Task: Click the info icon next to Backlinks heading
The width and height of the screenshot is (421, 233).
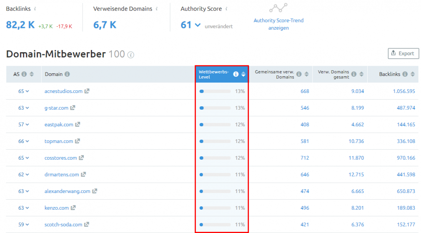Action: [x=35, y=9]
